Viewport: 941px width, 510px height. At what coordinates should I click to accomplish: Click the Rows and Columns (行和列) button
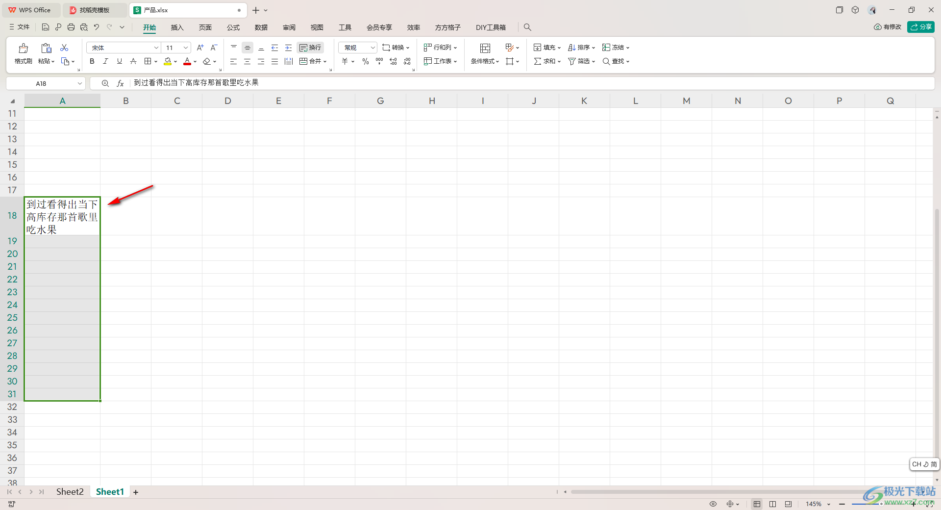(x=440, y=48)
